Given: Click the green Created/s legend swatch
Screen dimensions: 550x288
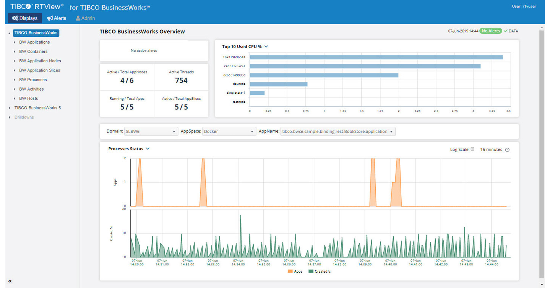Looking at the screenshot, I should click(x=311, y=272).
